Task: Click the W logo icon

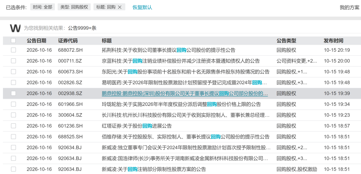Action: [x=15, y=28]
